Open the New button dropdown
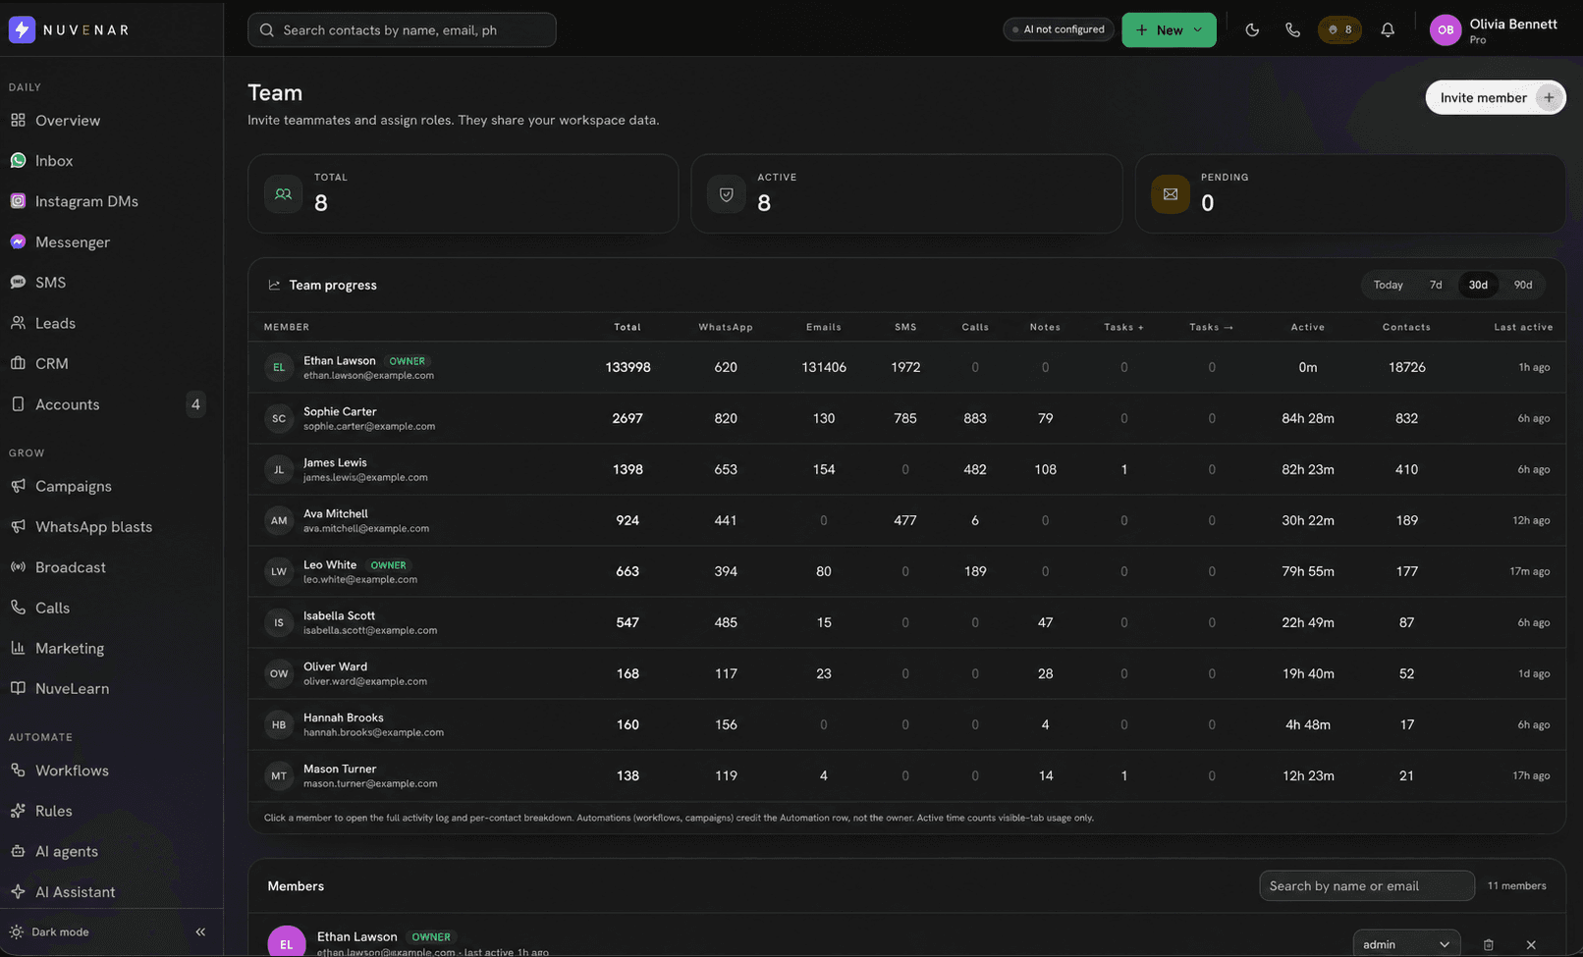Screen dimensions: 1583x957 [1169, 29]
